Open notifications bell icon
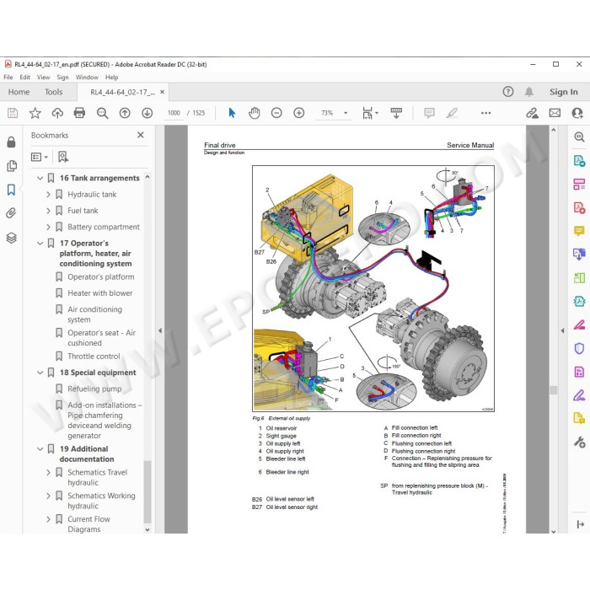590x590 pixels. (529, 91)
